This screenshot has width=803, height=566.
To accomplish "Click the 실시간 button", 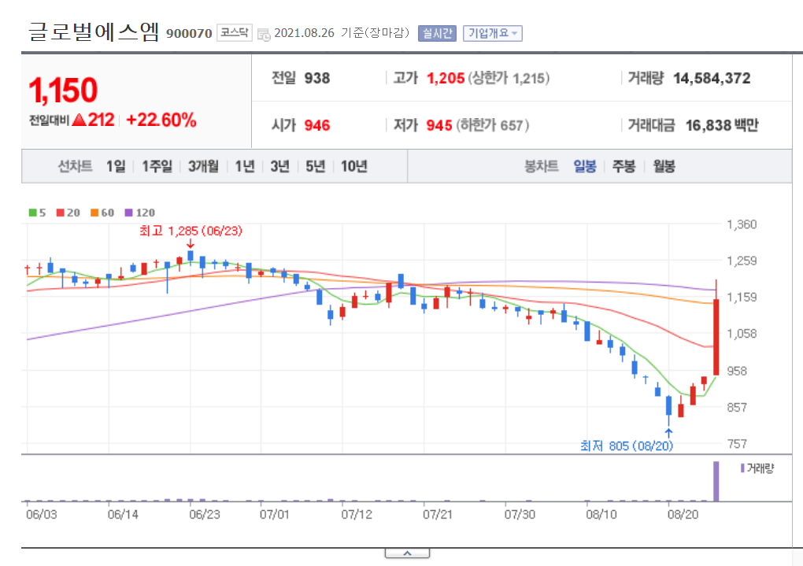I will tap(437, 33).
